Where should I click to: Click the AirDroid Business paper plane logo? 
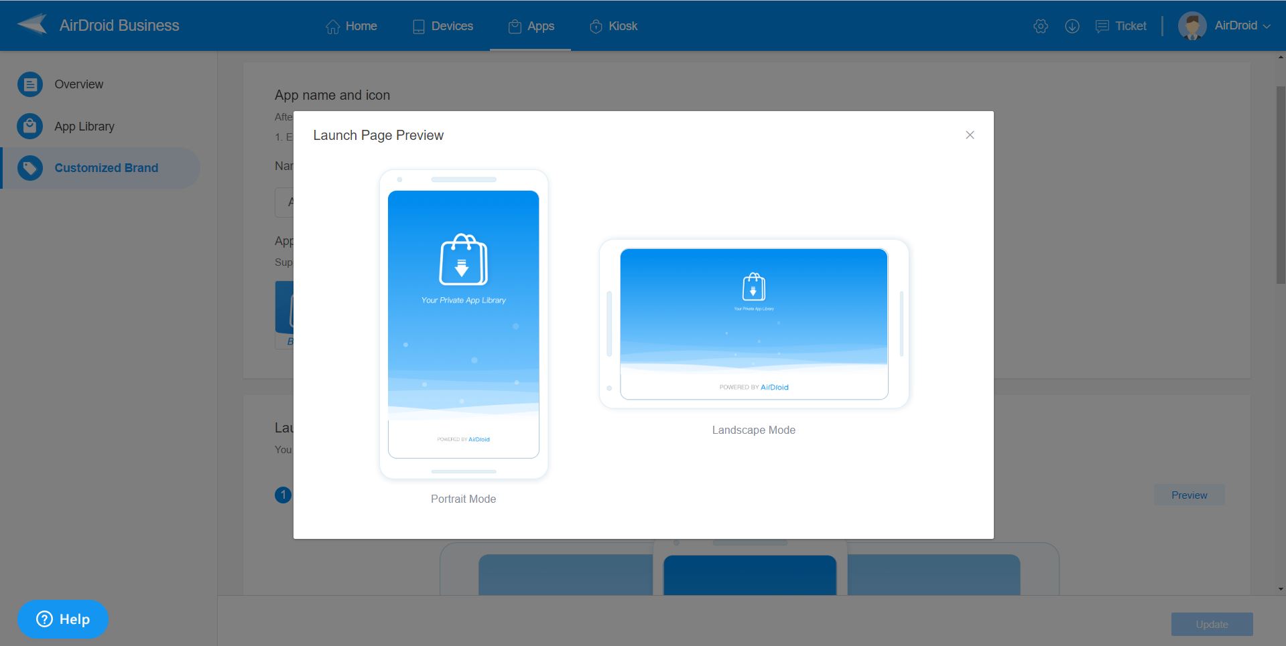(x=32, y=25)
